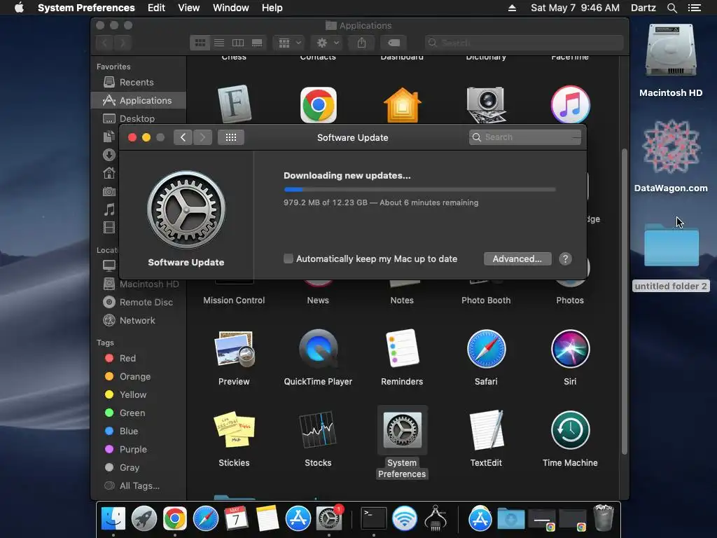Open the Calendar app in the Dock
717x538 pixels.
tap(236, 518)
